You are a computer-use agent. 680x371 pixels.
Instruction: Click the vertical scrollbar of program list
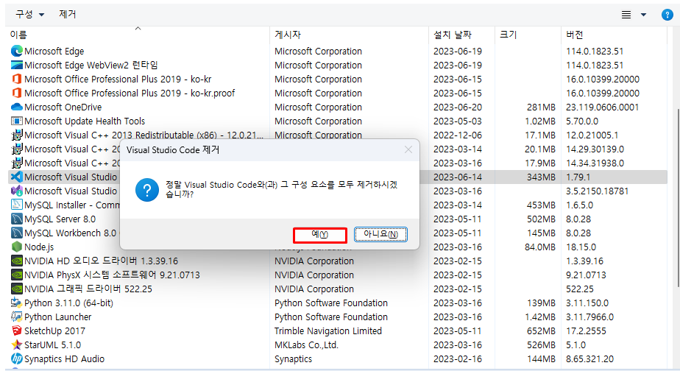[x=678, y=197]
